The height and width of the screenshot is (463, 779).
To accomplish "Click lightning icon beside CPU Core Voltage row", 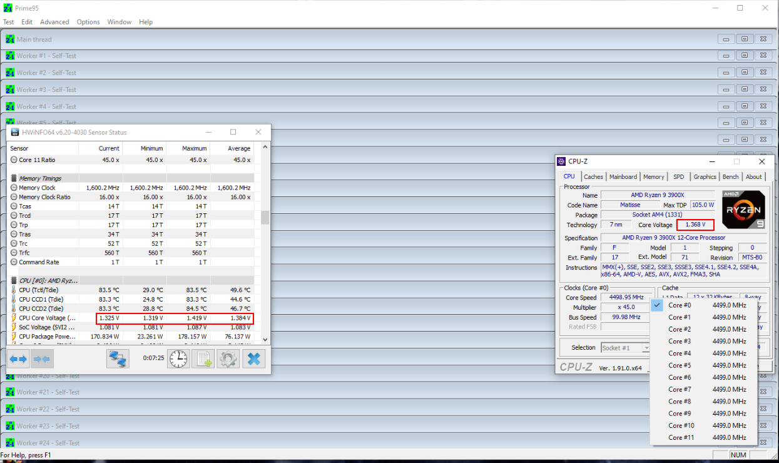I will click(x=14, y=318).
